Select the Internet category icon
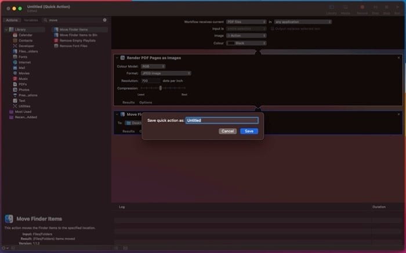 tap(15, 63)
